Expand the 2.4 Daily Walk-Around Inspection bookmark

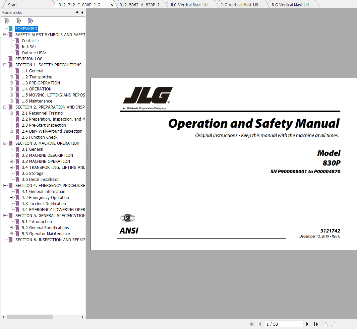point(11,131)
